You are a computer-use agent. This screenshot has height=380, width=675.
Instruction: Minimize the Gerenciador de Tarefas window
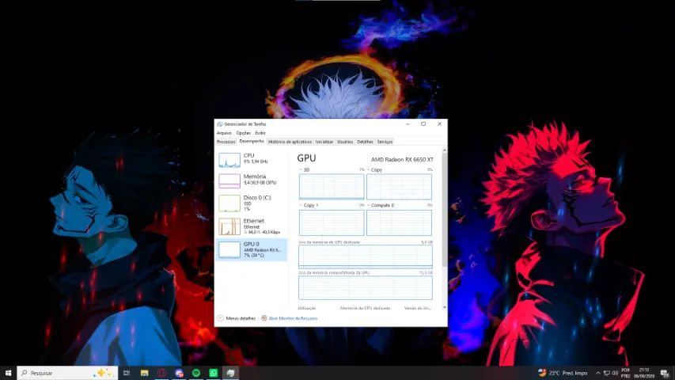point(408,124)
